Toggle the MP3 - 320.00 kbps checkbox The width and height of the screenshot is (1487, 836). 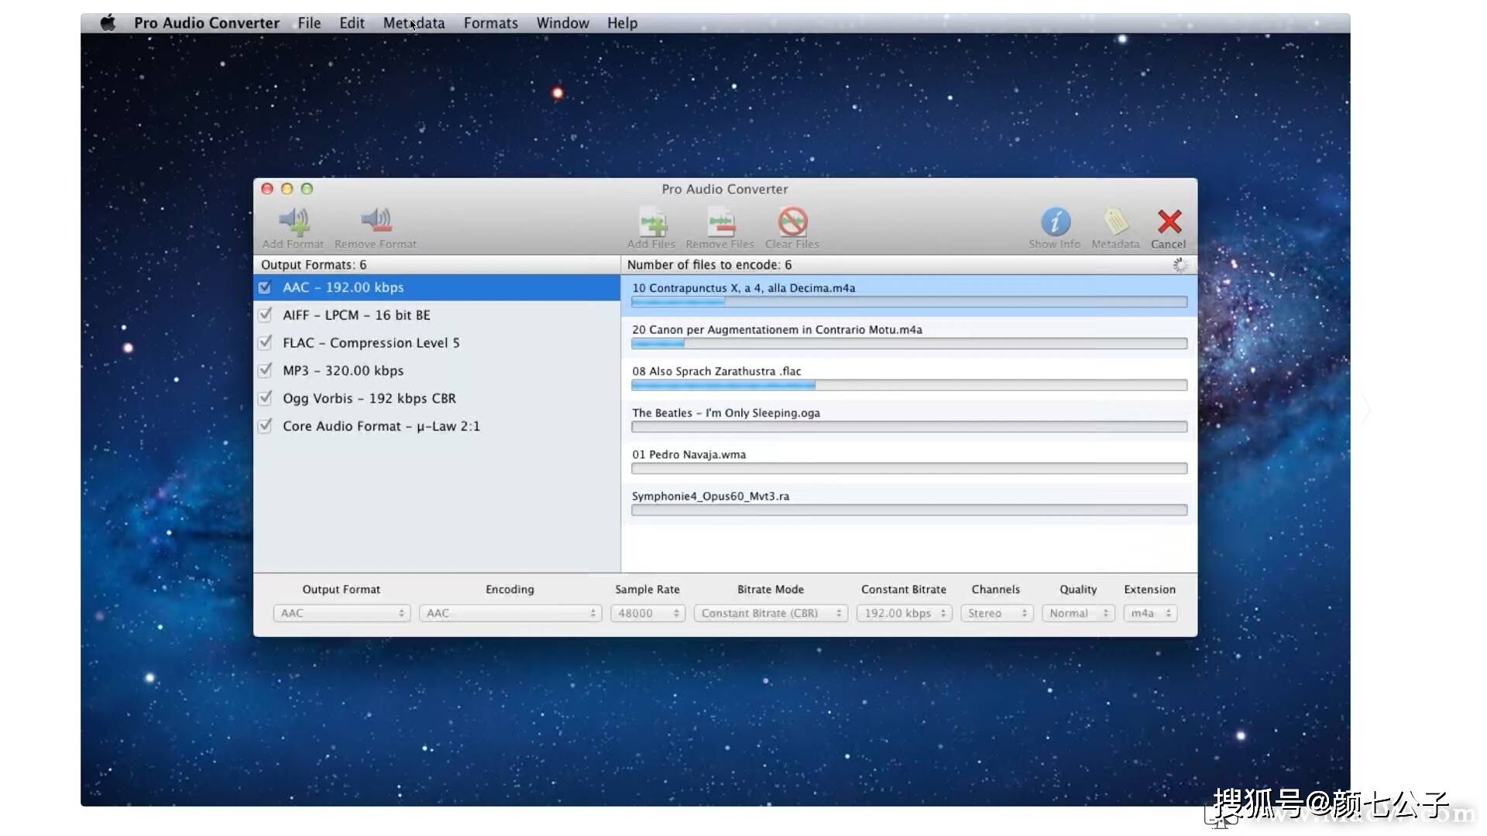265,370
